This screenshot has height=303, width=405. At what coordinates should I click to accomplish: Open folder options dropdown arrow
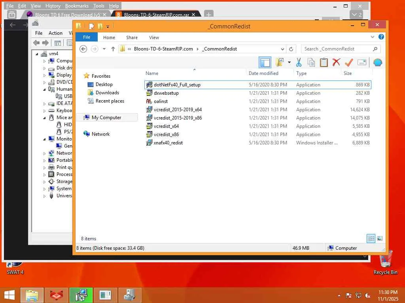pyautogui.click(x=289, y=62)
